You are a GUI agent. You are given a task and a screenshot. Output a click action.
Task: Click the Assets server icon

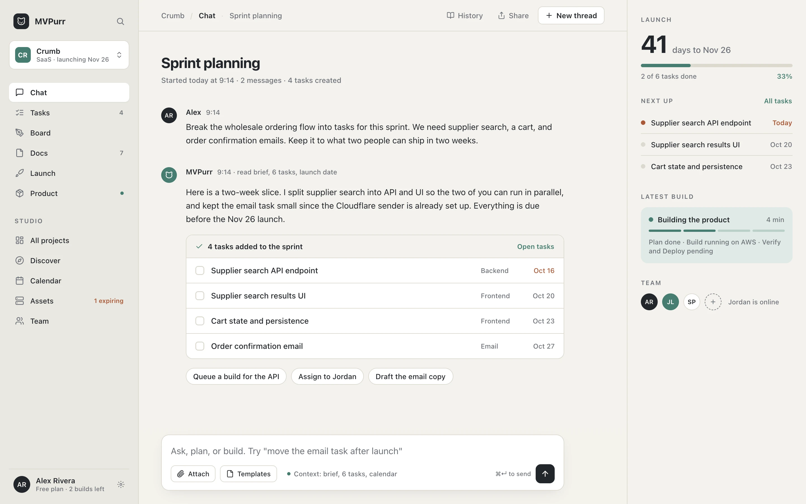click(x=20, y=301)
